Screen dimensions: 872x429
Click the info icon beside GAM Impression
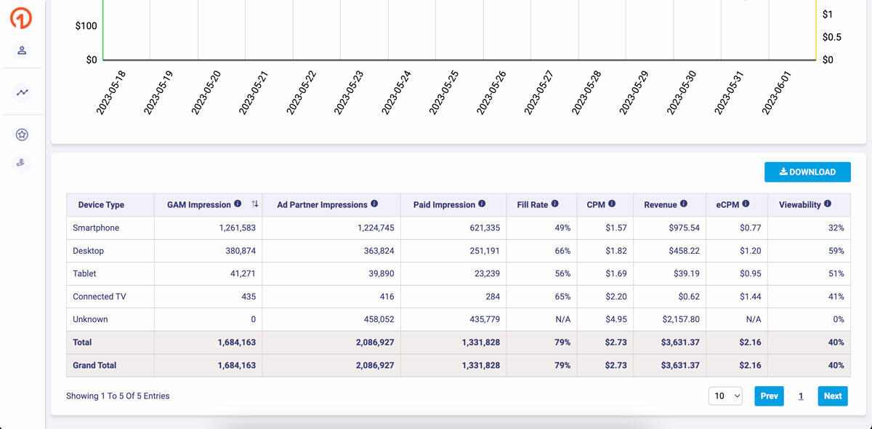click(x=238, y=202)
